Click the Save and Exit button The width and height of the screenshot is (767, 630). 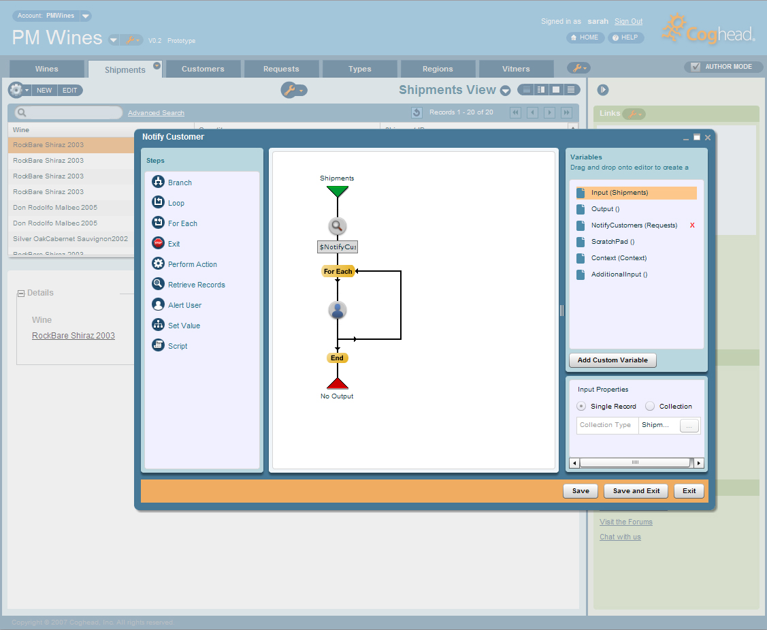click(x=636, y=491)
